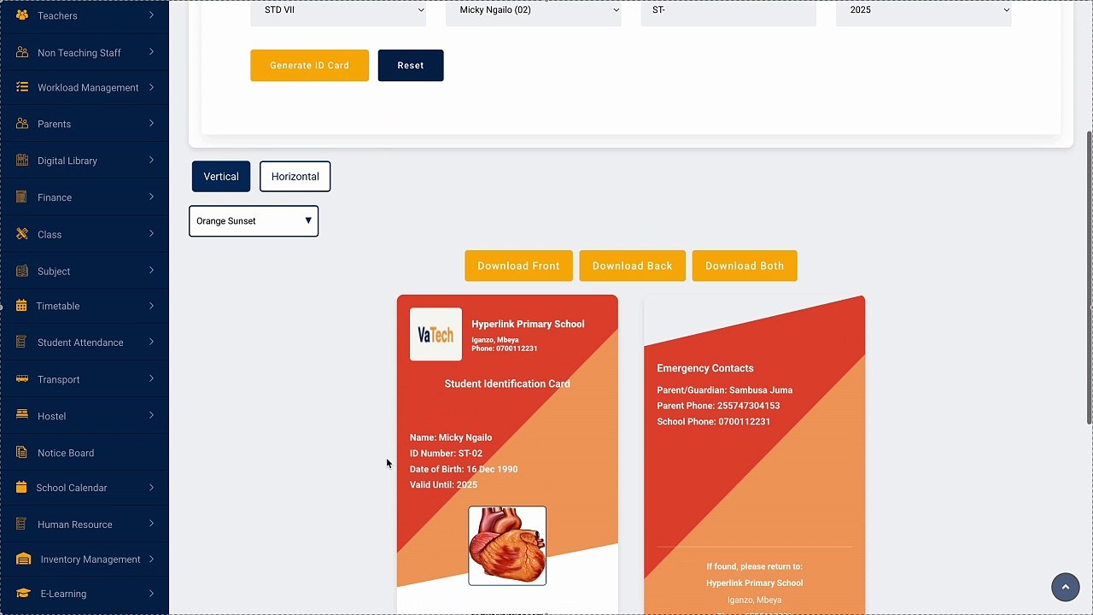
Task: Click the Parents sidebar icon
Action: (x=22, y=124)
